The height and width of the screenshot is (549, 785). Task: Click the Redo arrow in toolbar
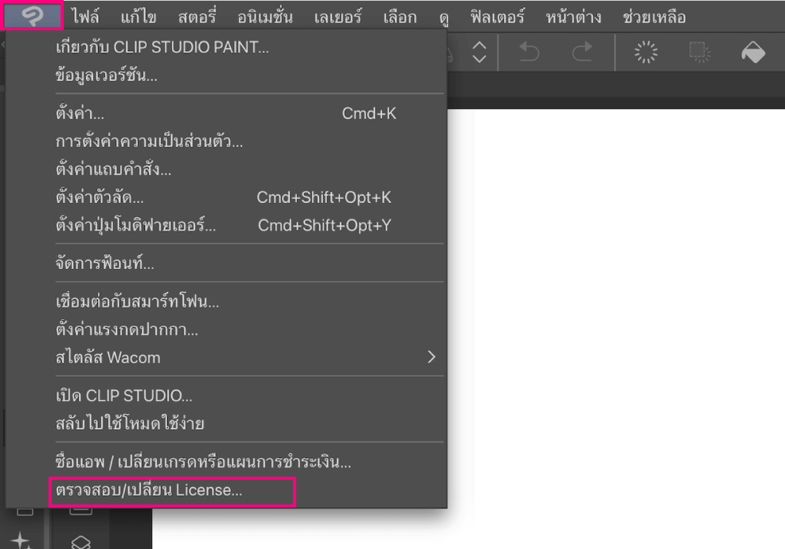coord(582,53)
